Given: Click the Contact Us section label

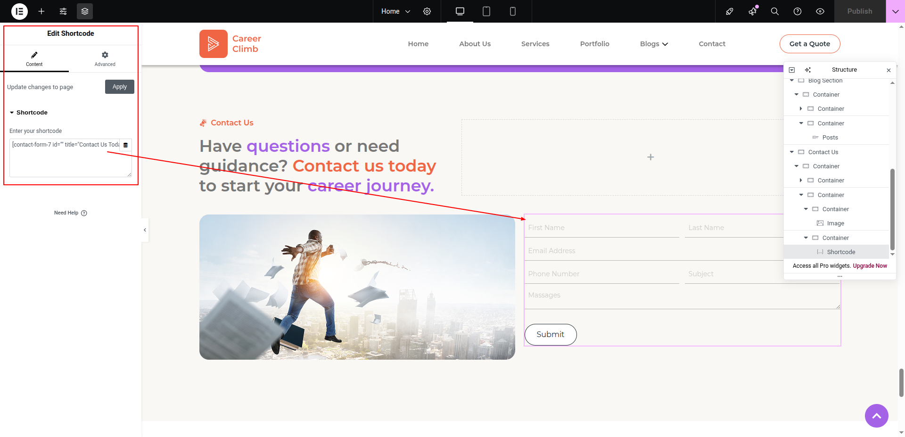Looking at the screenshot, I should (232, 123).
